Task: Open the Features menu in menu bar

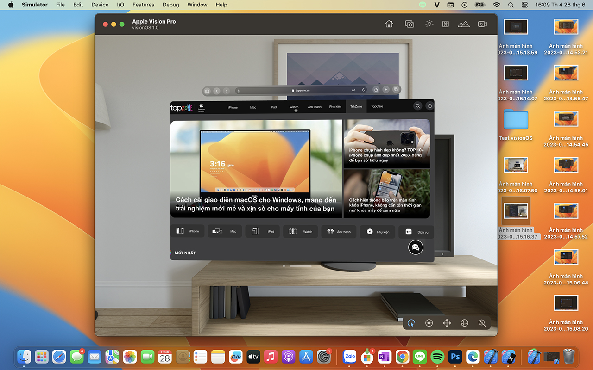Action: coord(143,5)
